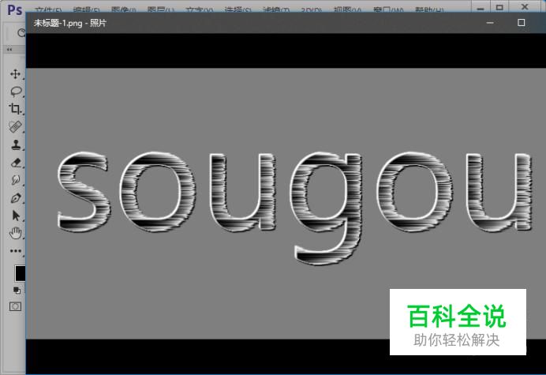Open the 图层(L) menu in Photoshop
This screenshot has height=375, width=546.
(x=160, y=10)
